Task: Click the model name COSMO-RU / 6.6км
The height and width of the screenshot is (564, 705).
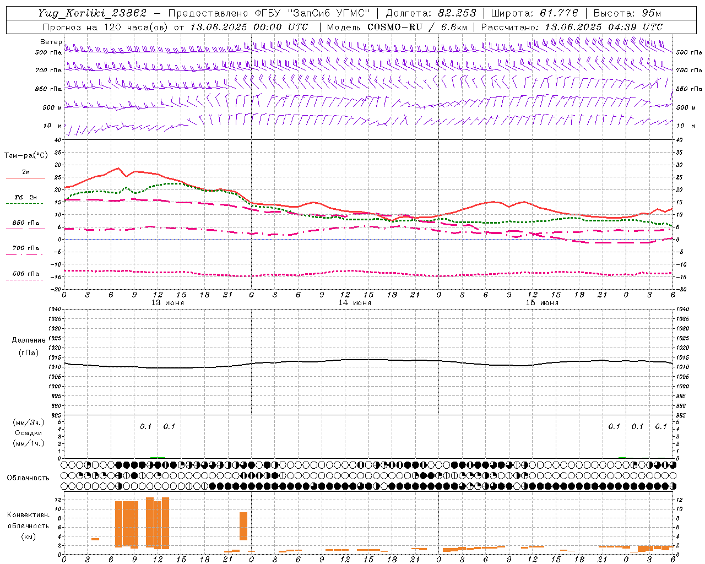Action: pyautogui.click(x=417, y=27)
